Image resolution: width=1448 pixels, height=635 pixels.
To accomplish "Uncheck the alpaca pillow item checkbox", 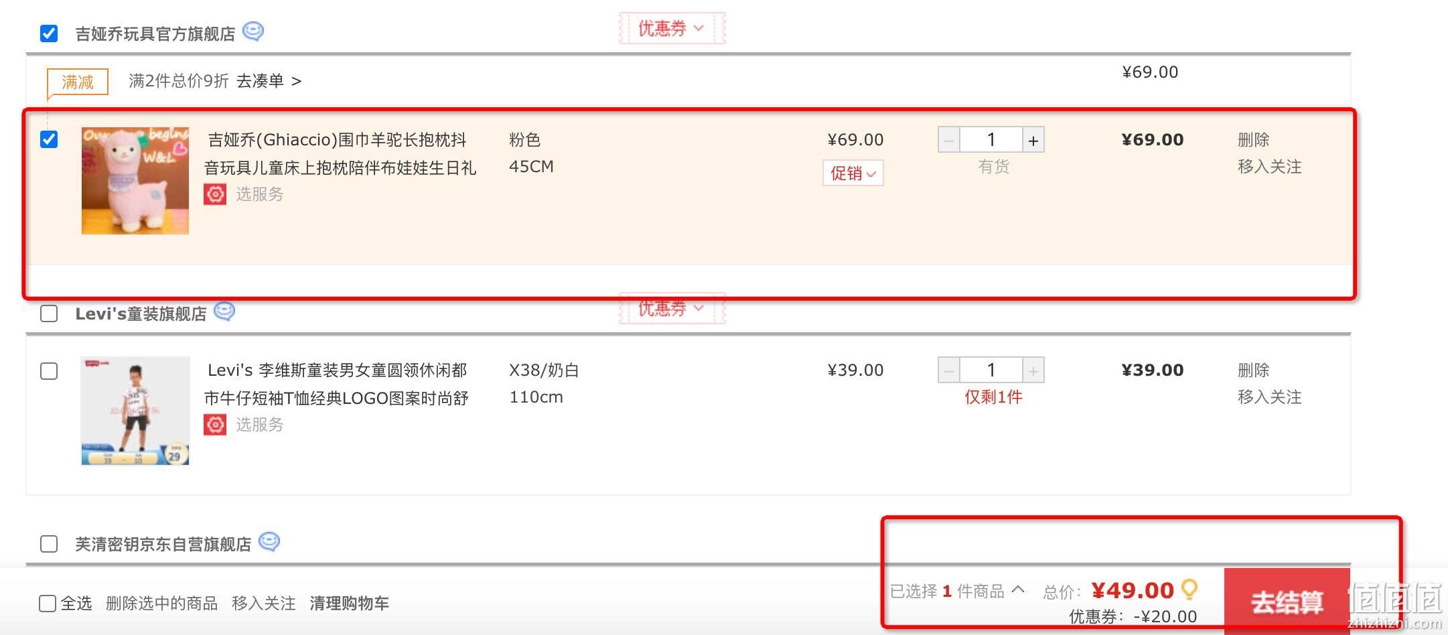I will [x=49, y=139].
